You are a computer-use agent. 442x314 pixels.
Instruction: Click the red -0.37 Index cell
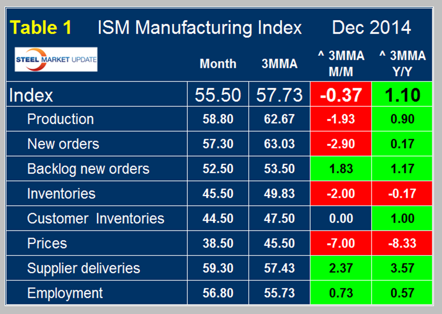point(341,95)
